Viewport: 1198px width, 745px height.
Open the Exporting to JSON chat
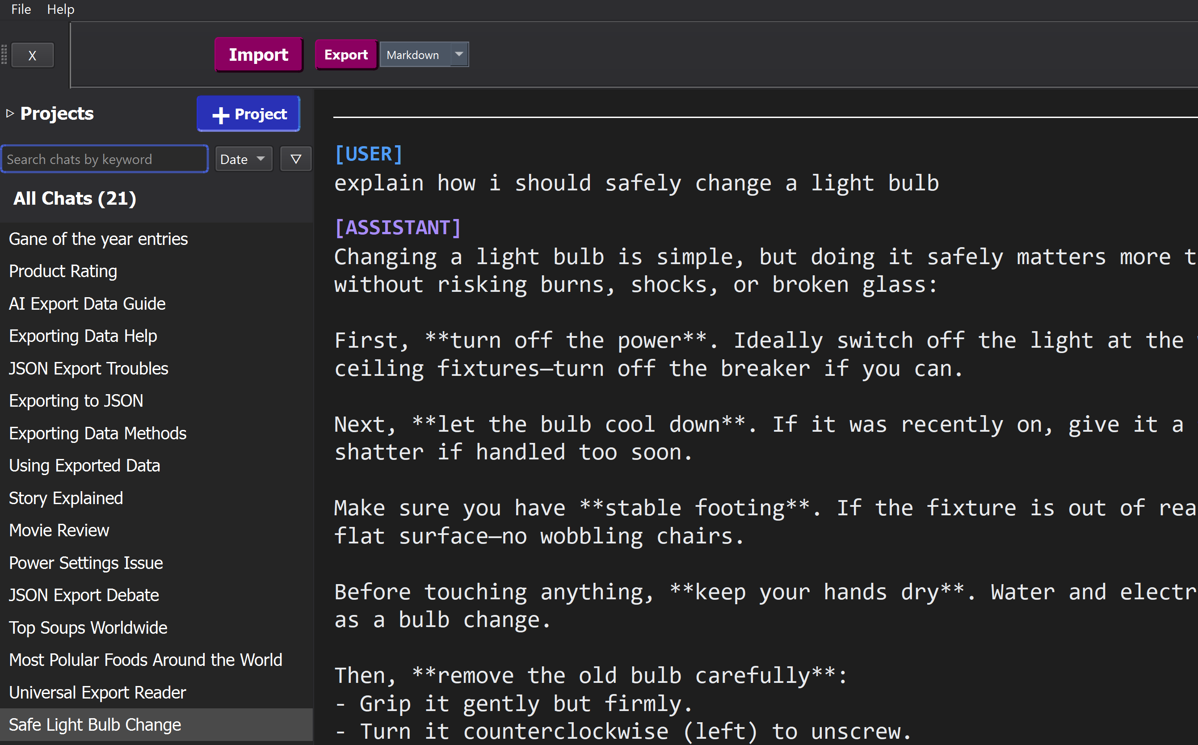[x=157, y=401]
